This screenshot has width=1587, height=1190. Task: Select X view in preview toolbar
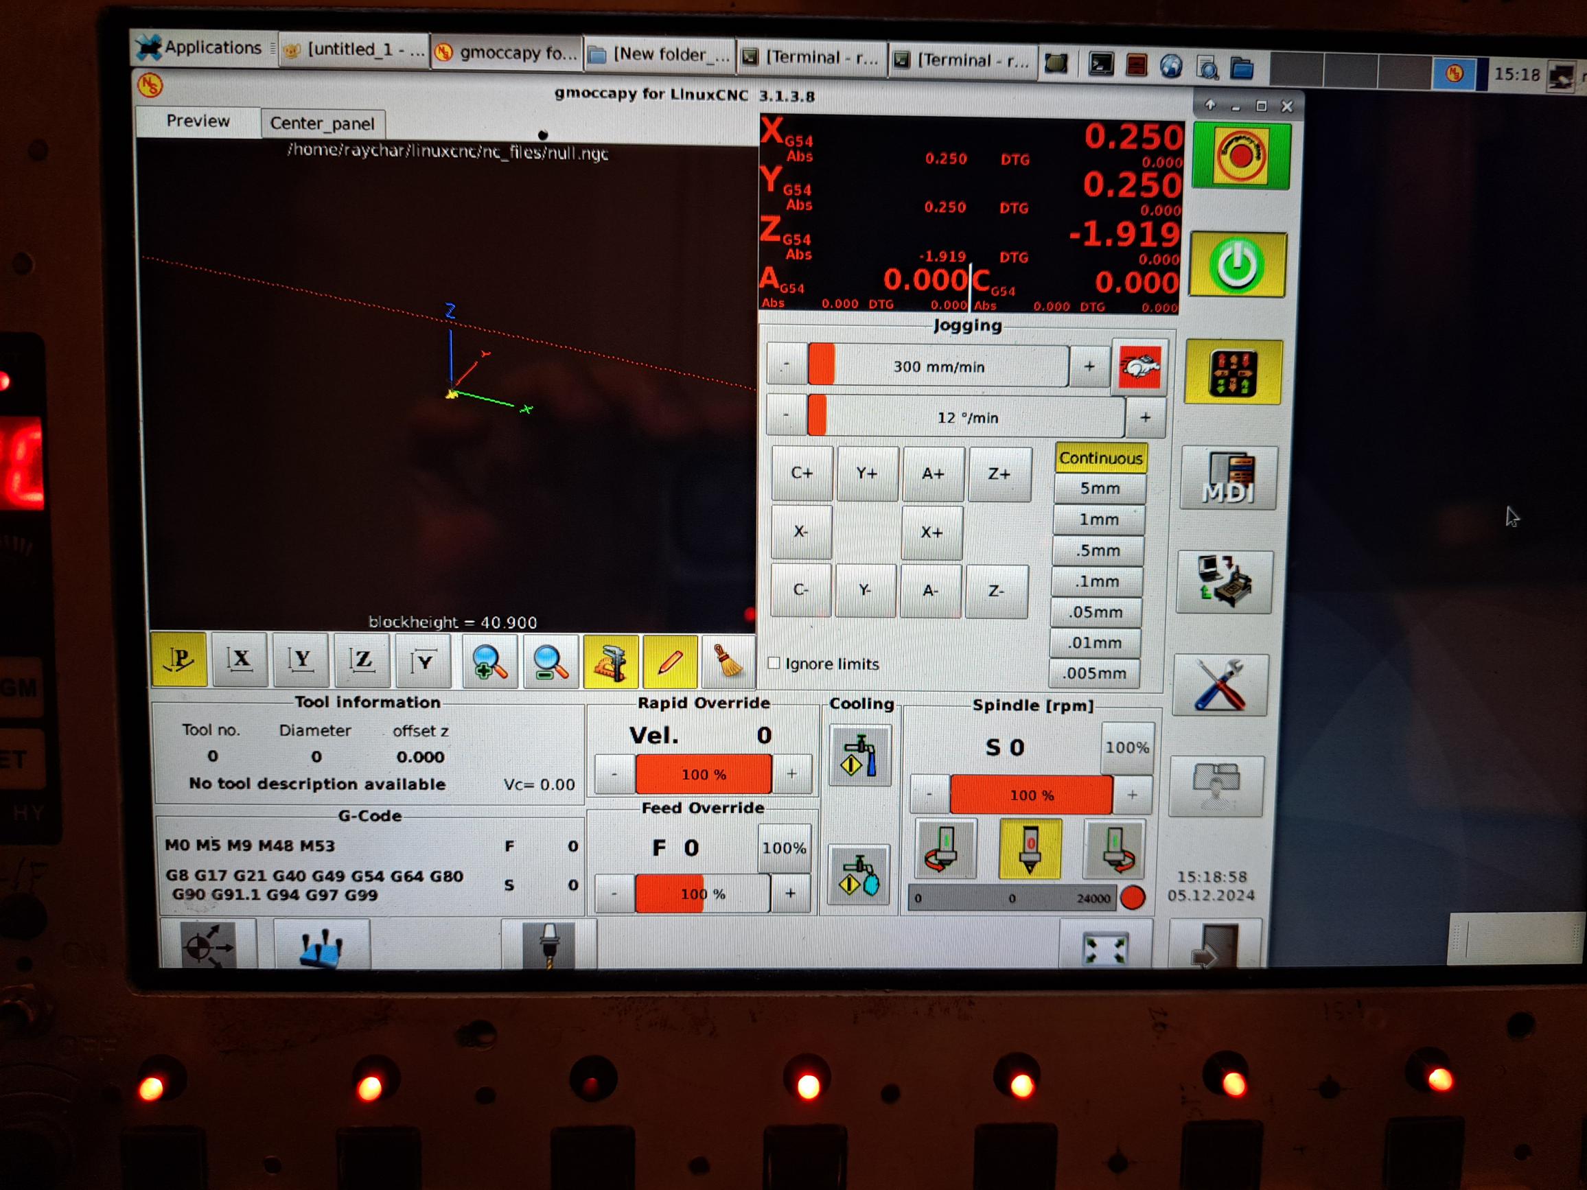[x=240, y=660]
